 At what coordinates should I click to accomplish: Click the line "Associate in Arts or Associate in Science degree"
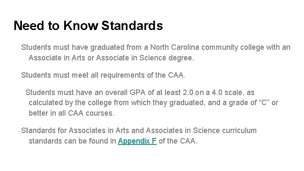click(x=111, y=58)
